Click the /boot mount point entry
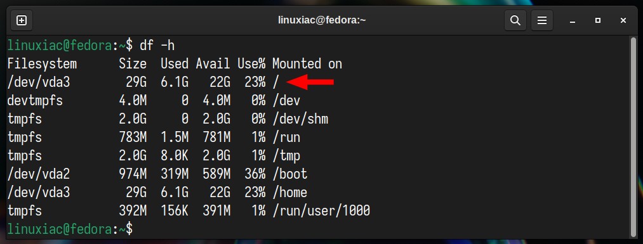643x244 pixels. pyautogui.click(x=289, y=174)
